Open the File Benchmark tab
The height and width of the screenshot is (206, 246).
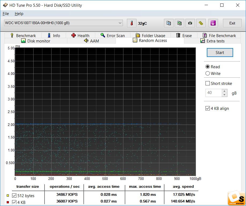(x=219, y=35)
